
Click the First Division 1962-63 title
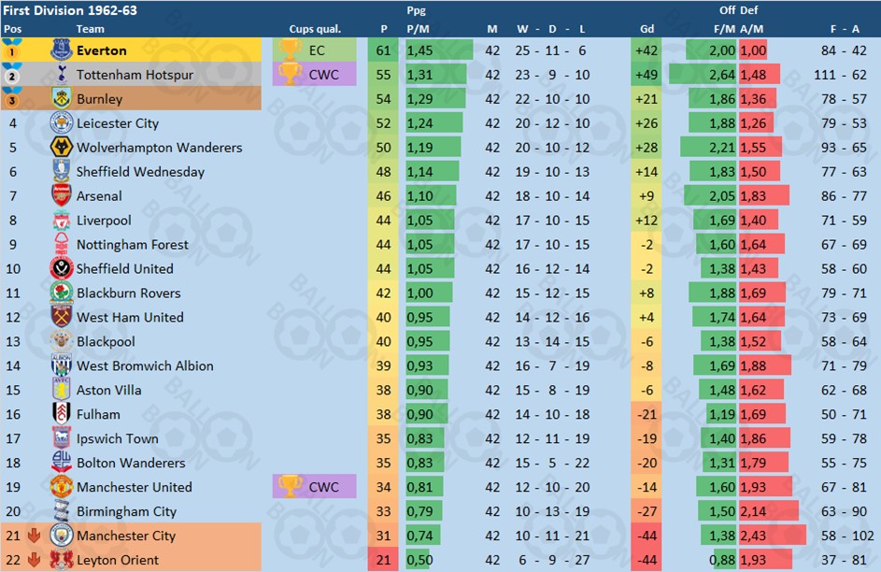[x=62, y=9]
